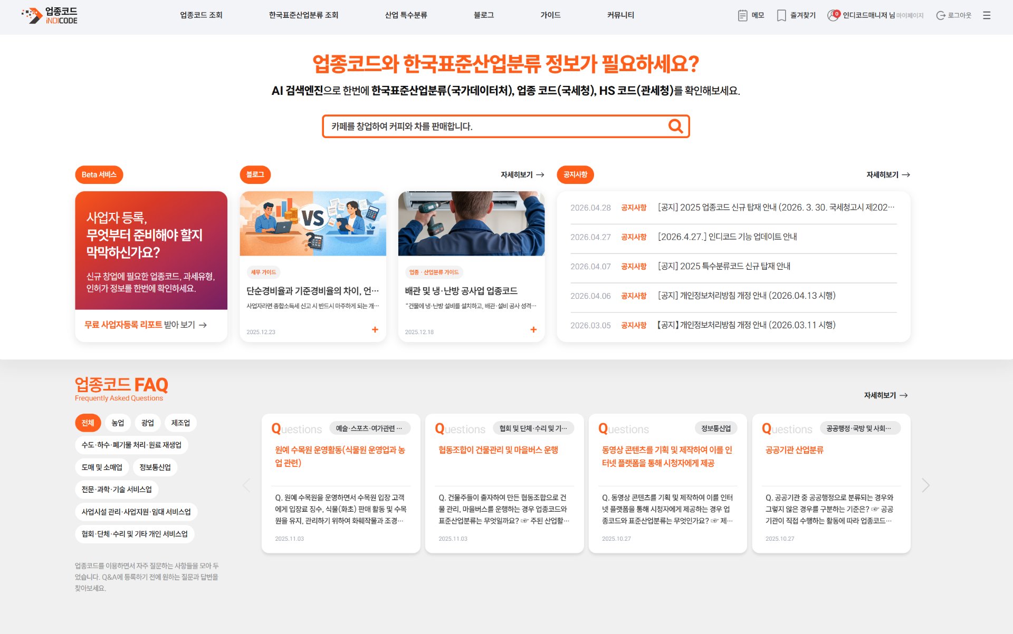Select the 정보통신업 FAQ category filter
1013x634 pixels.
click(x=156, y=467)
